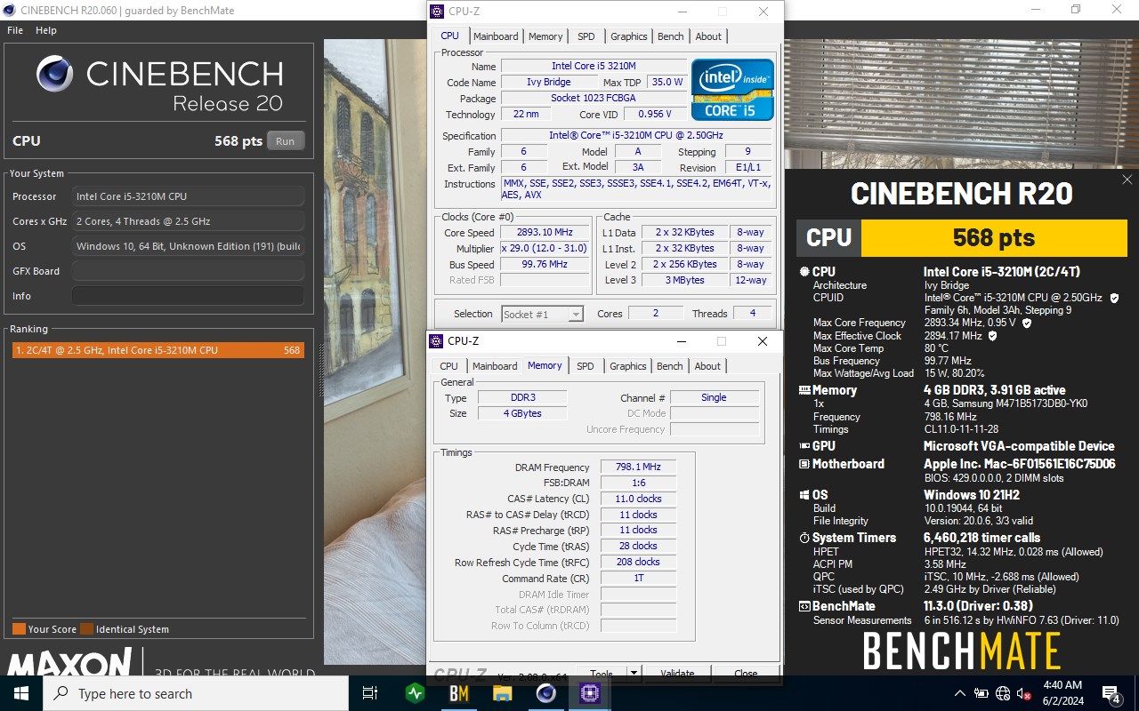Click the Processor field in Your System
Screen dimensions: 1139x711
188,196
